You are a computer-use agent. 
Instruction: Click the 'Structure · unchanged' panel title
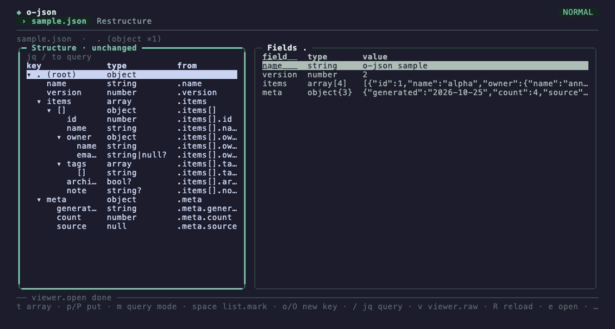pos(84,48)
